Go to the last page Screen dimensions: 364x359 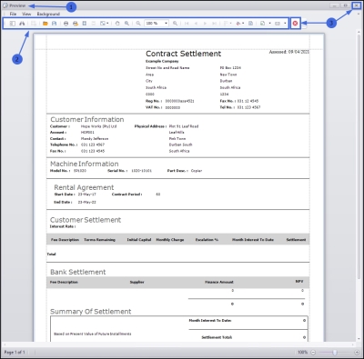pos(214,24)
